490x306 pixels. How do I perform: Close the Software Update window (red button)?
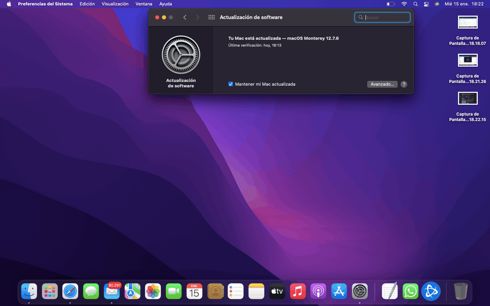coord(157,17)
